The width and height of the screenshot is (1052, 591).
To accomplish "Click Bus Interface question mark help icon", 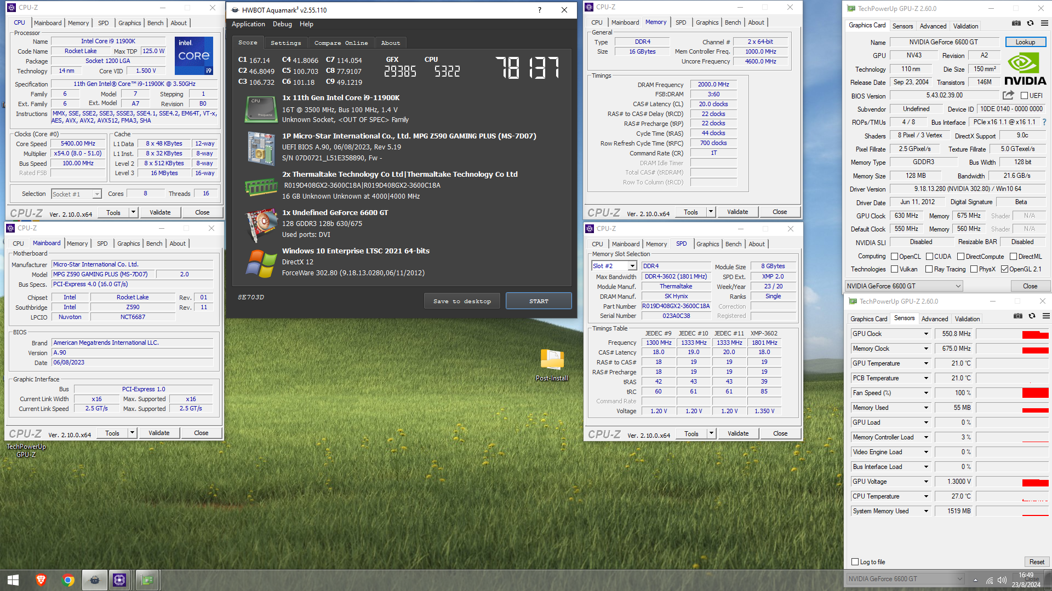I will point(1044,122).
